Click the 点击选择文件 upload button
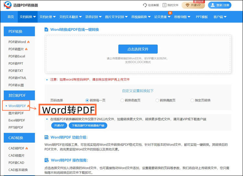Viewport: 243px width, 176px height. tap(138, 49)
